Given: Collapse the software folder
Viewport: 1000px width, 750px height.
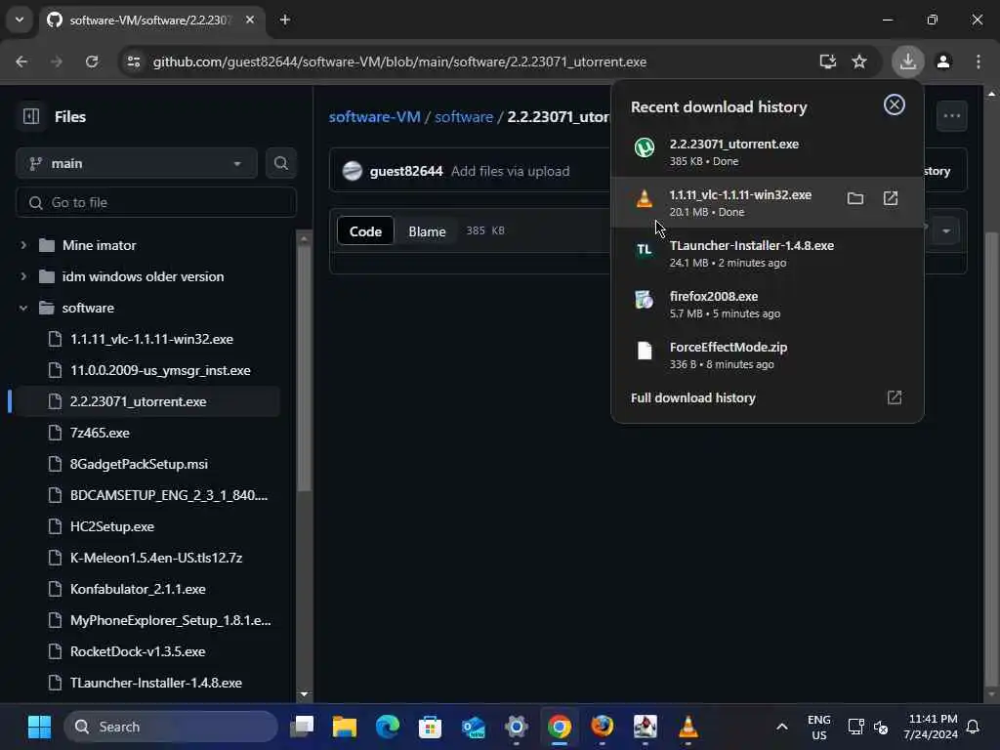Looking at the screenshot, I should click(x=23, y=308).
